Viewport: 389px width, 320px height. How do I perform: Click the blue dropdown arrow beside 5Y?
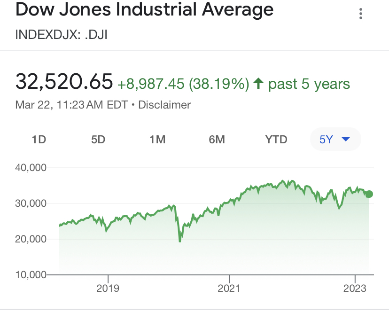click(346, 139)
